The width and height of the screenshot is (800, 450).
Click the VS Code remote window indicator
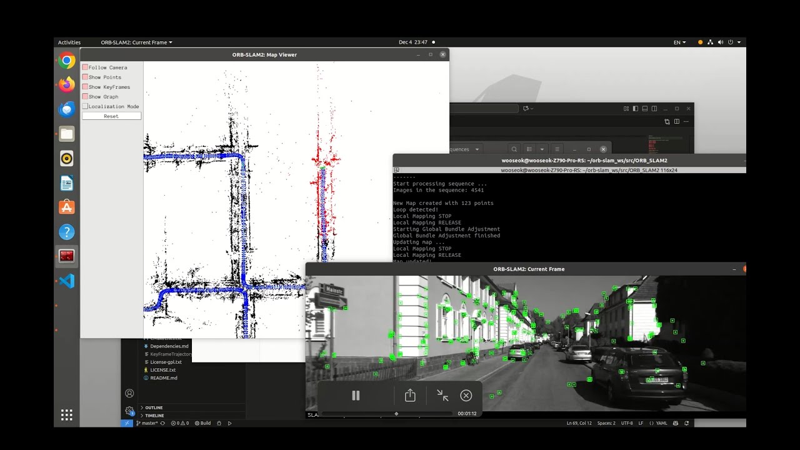pyautogui.click(x=127, y=423)
